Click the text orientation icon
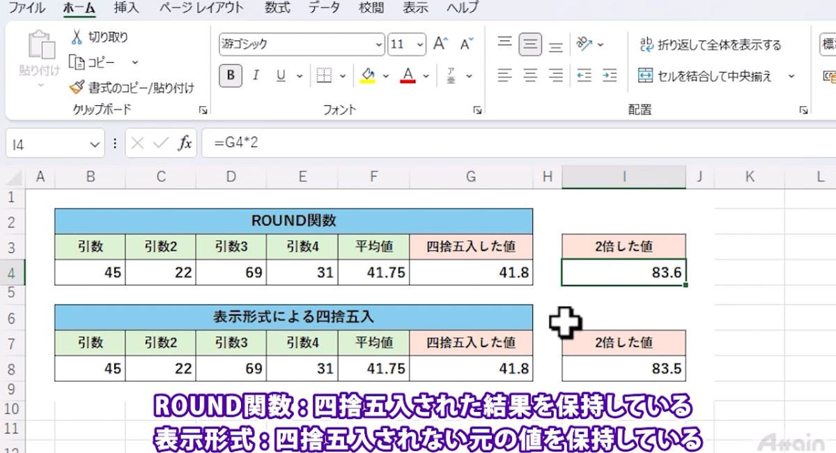836x453 pixels. pos(585,45)
